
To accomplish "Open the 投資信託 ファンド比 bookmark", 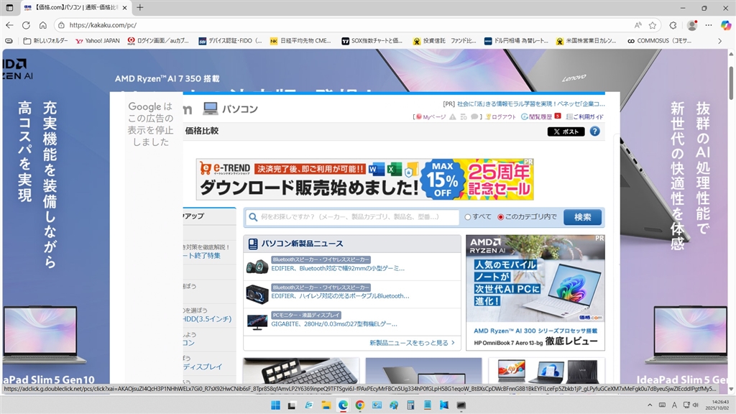I will [444, 41].
